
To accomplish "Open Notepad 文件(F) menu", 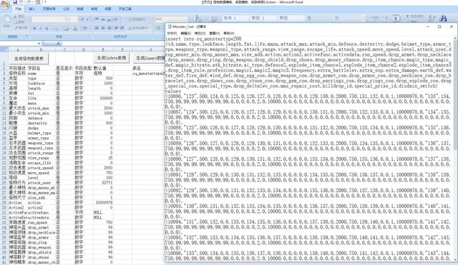I will point(172,34).
